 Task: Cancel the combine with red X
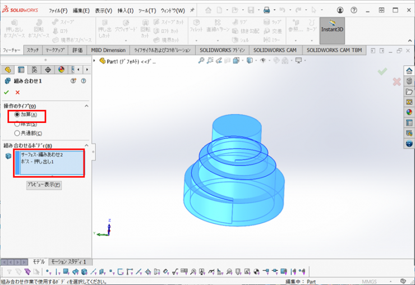[x=17, y=92]
